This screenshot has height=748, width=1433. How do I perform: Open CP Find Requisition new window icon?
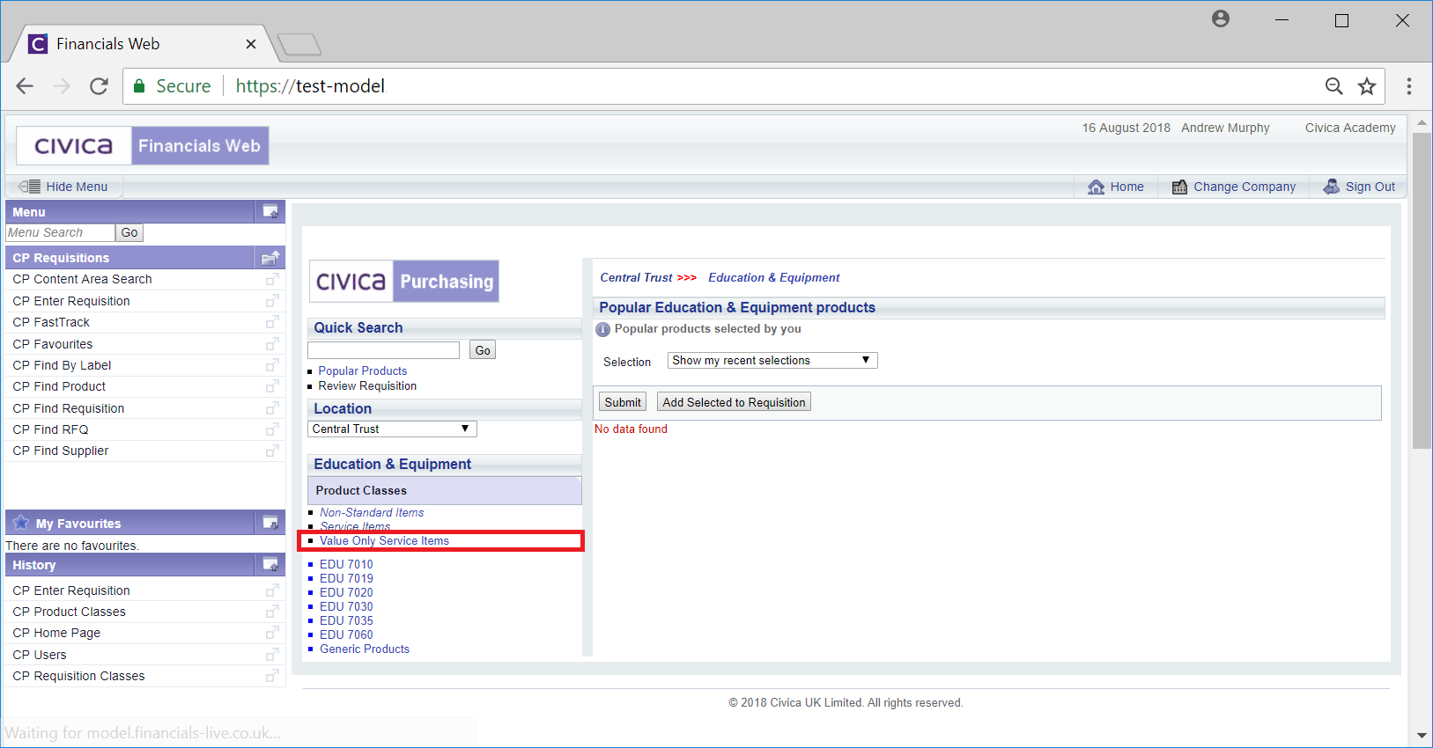tap(272, 408)
